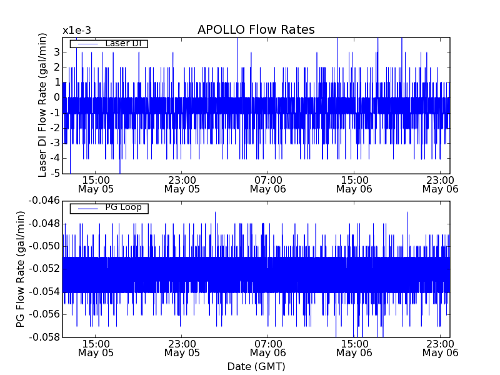Click 15:00 May 05 tick under Laser DI plot

click(x=96, y=184)
